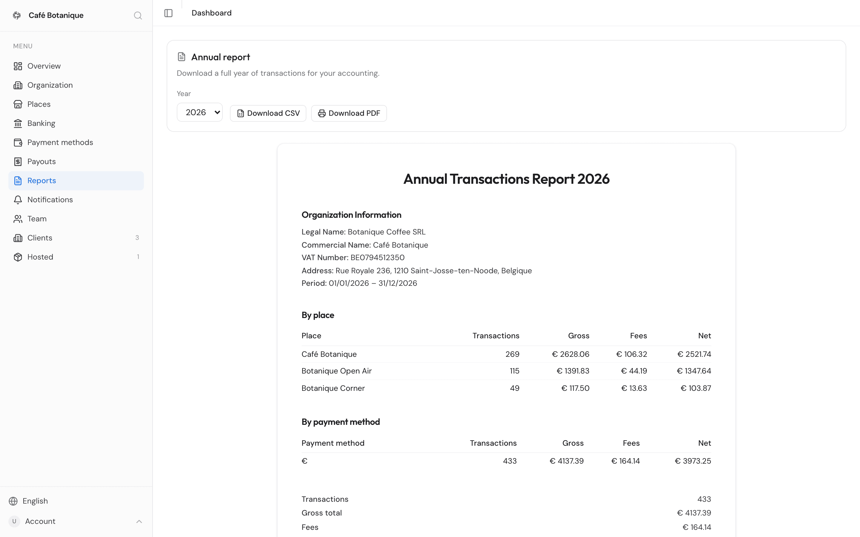Click the Annual Transactions Report 2026 title
This screenshot has width=860, height=537.
click(x=506, y=179)
